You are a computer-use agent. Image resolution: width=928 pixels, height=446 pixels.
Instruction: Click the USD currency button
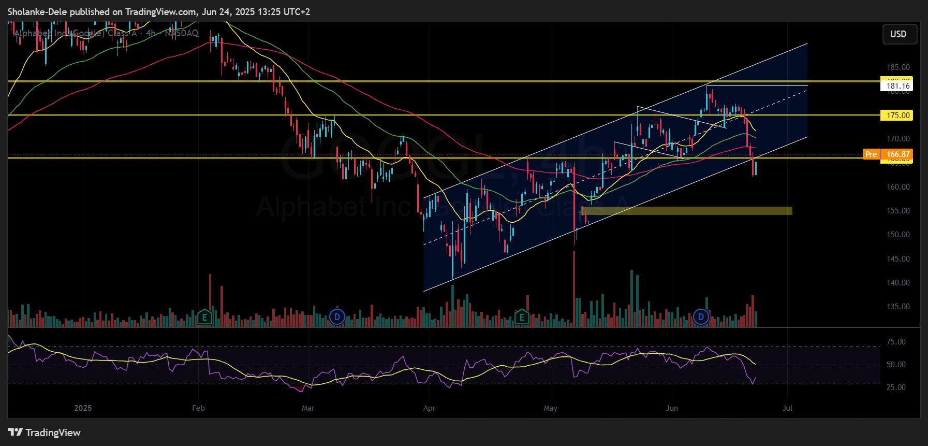(900, 34)
